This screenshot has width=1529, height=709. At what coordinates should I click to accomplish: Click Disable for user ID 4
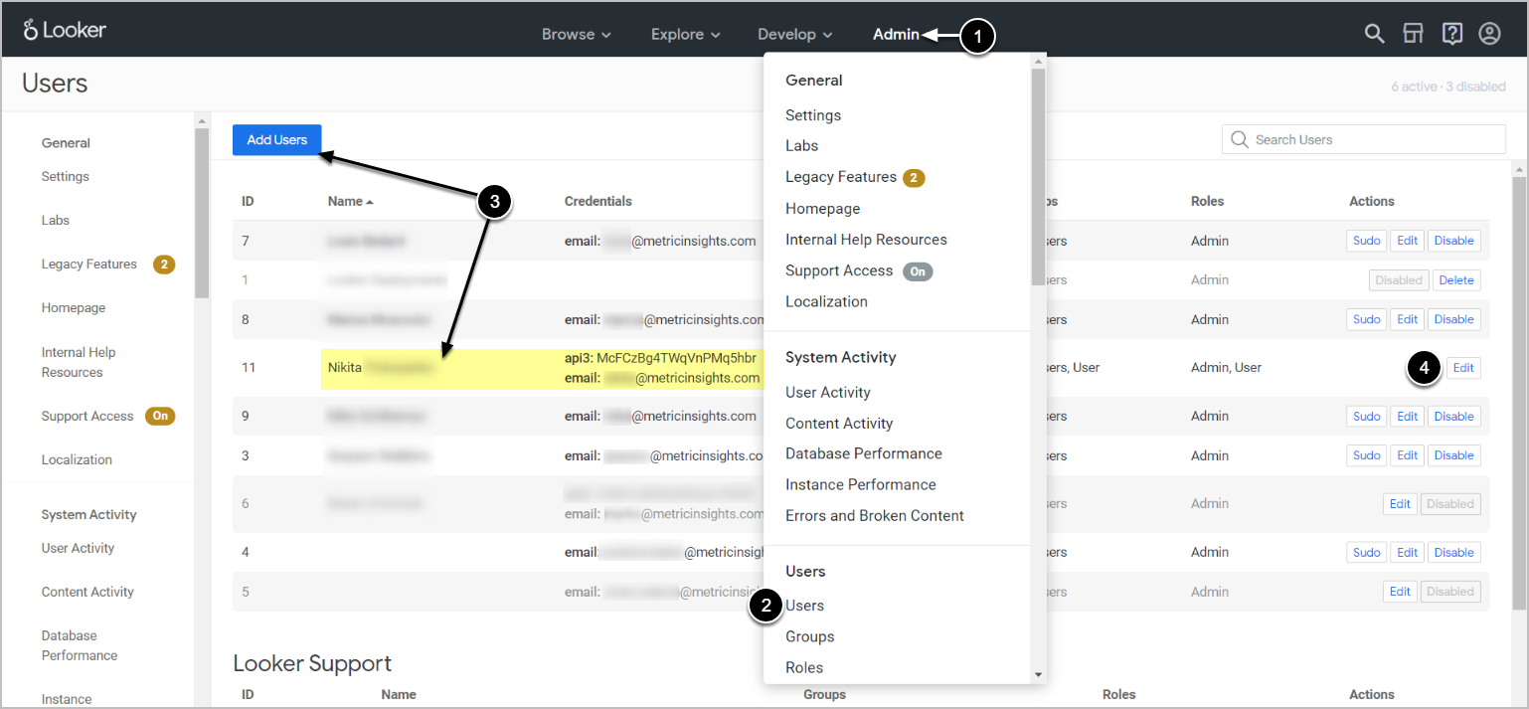tap(1454, 553)
